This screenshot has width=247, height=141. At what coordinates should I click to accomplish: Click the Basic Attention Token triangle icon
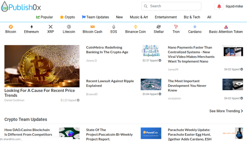click(x=226, y=27)
